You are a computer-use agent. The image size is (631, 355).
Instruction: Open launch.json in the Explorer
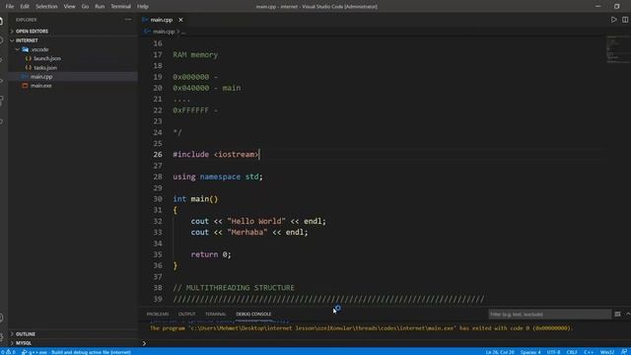tap(47, 58)
